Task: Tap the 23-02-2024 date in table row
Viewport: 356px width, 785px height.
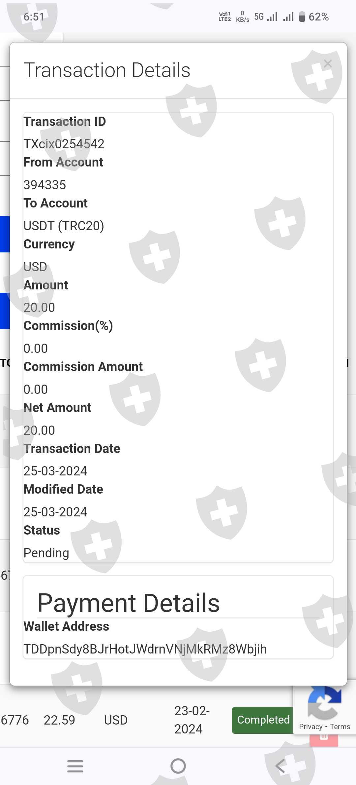Action: click(192, 720)
